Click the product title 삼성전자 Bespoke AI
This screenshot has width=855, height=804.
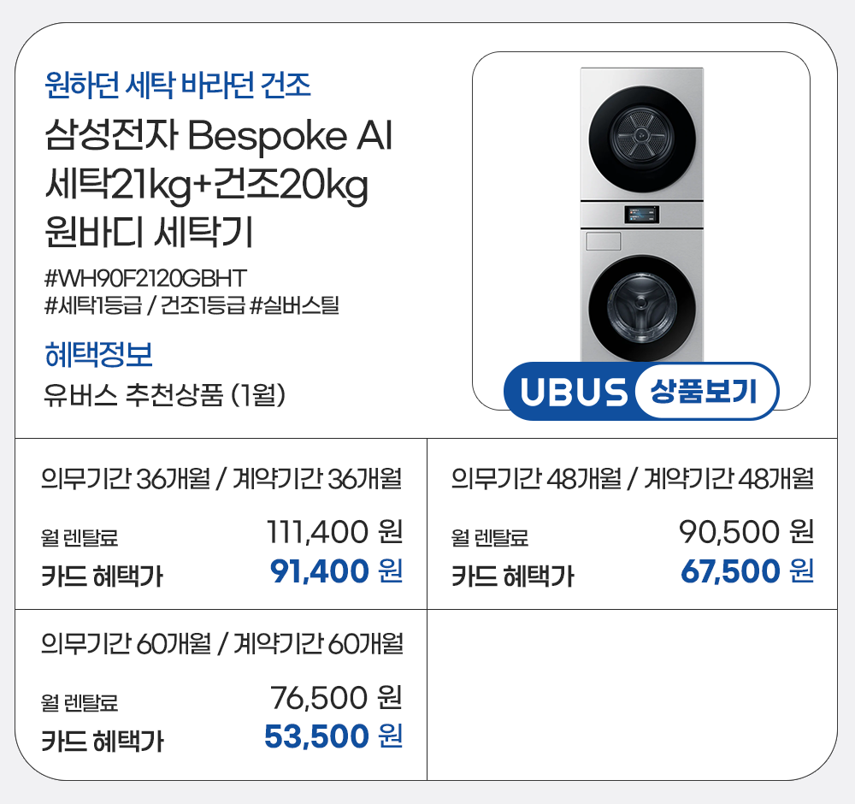coord(218,137)
